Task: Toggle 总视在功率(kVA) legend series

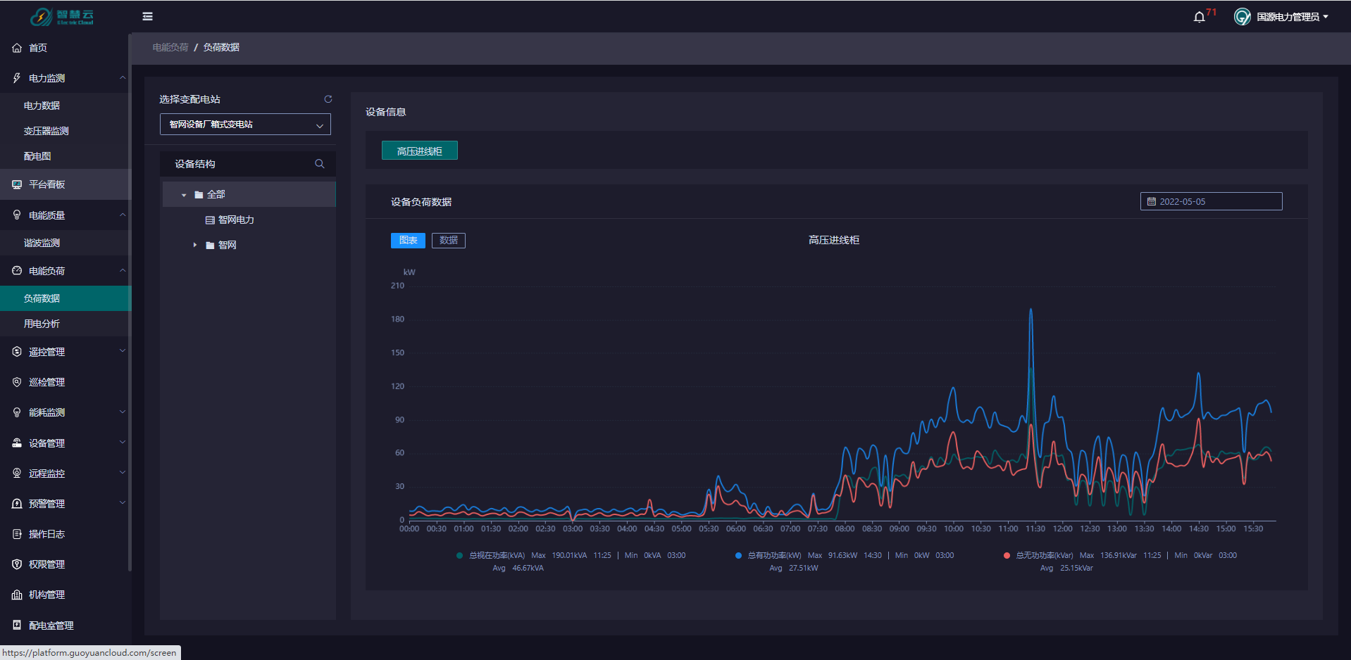Action: click(x=571, y=561)
